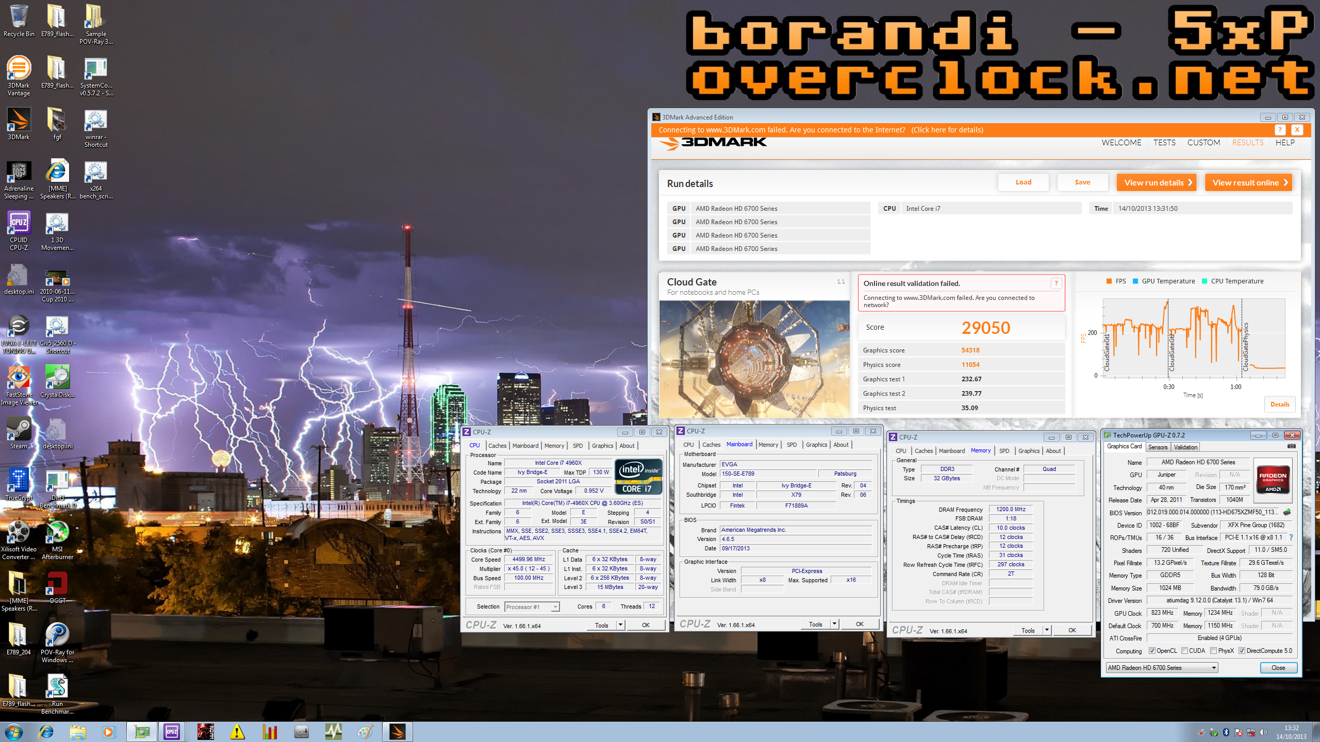Open the TESTS section in 3DMark
1320x742 pixels.
1164,143
